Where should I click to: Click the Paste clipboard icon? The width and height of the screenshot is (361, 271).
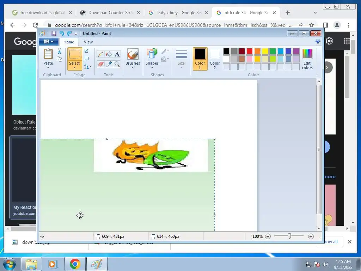[x=48, y=54]
